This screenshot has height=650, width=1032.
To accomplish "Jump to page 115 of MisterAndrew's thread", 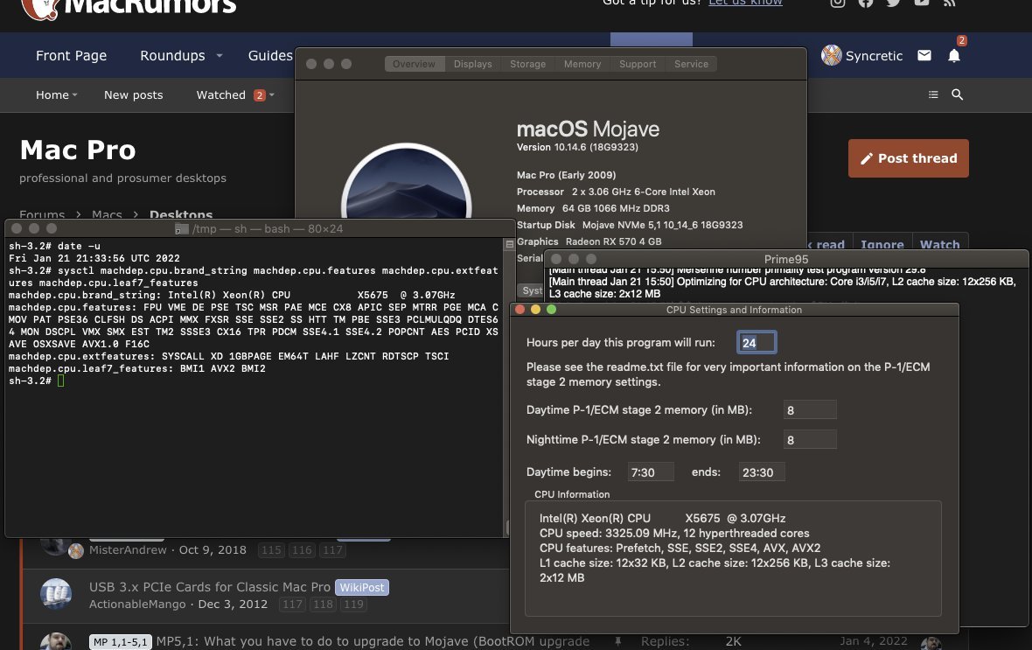I will coord(270,550).
